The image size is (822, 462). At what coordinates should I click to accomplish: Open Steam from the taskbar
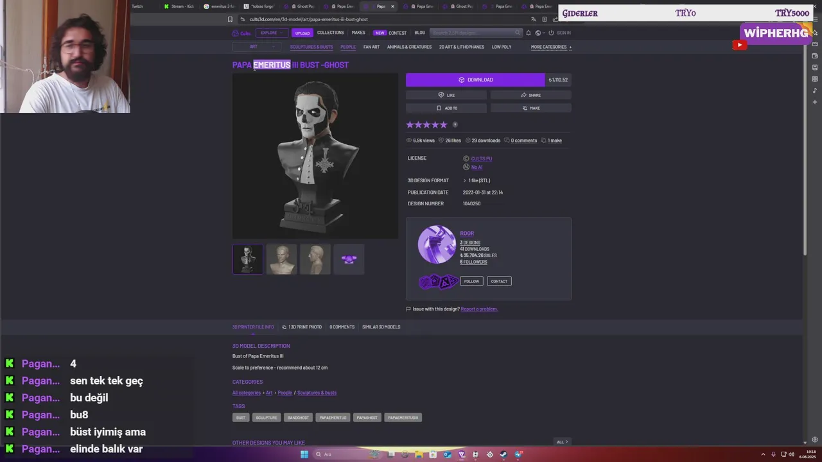503,454
